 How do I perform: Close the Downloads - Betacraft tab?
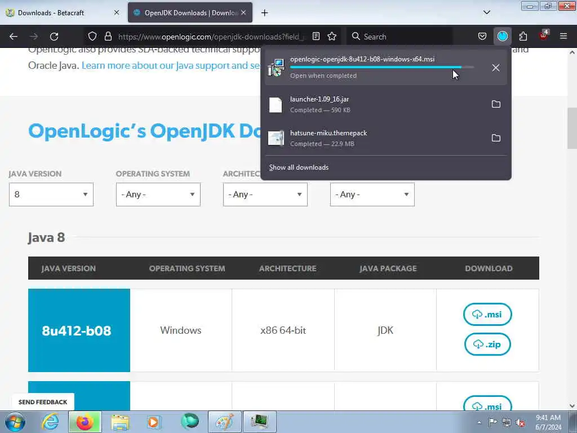(117, 12)
